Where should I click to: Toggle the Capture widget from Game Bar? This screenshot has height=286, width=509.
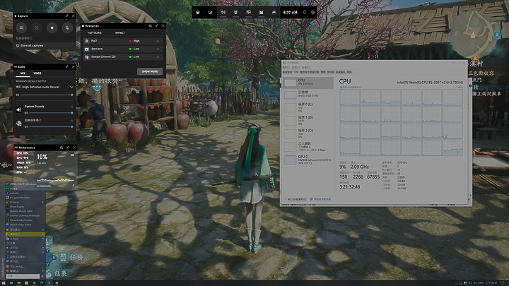235,12
